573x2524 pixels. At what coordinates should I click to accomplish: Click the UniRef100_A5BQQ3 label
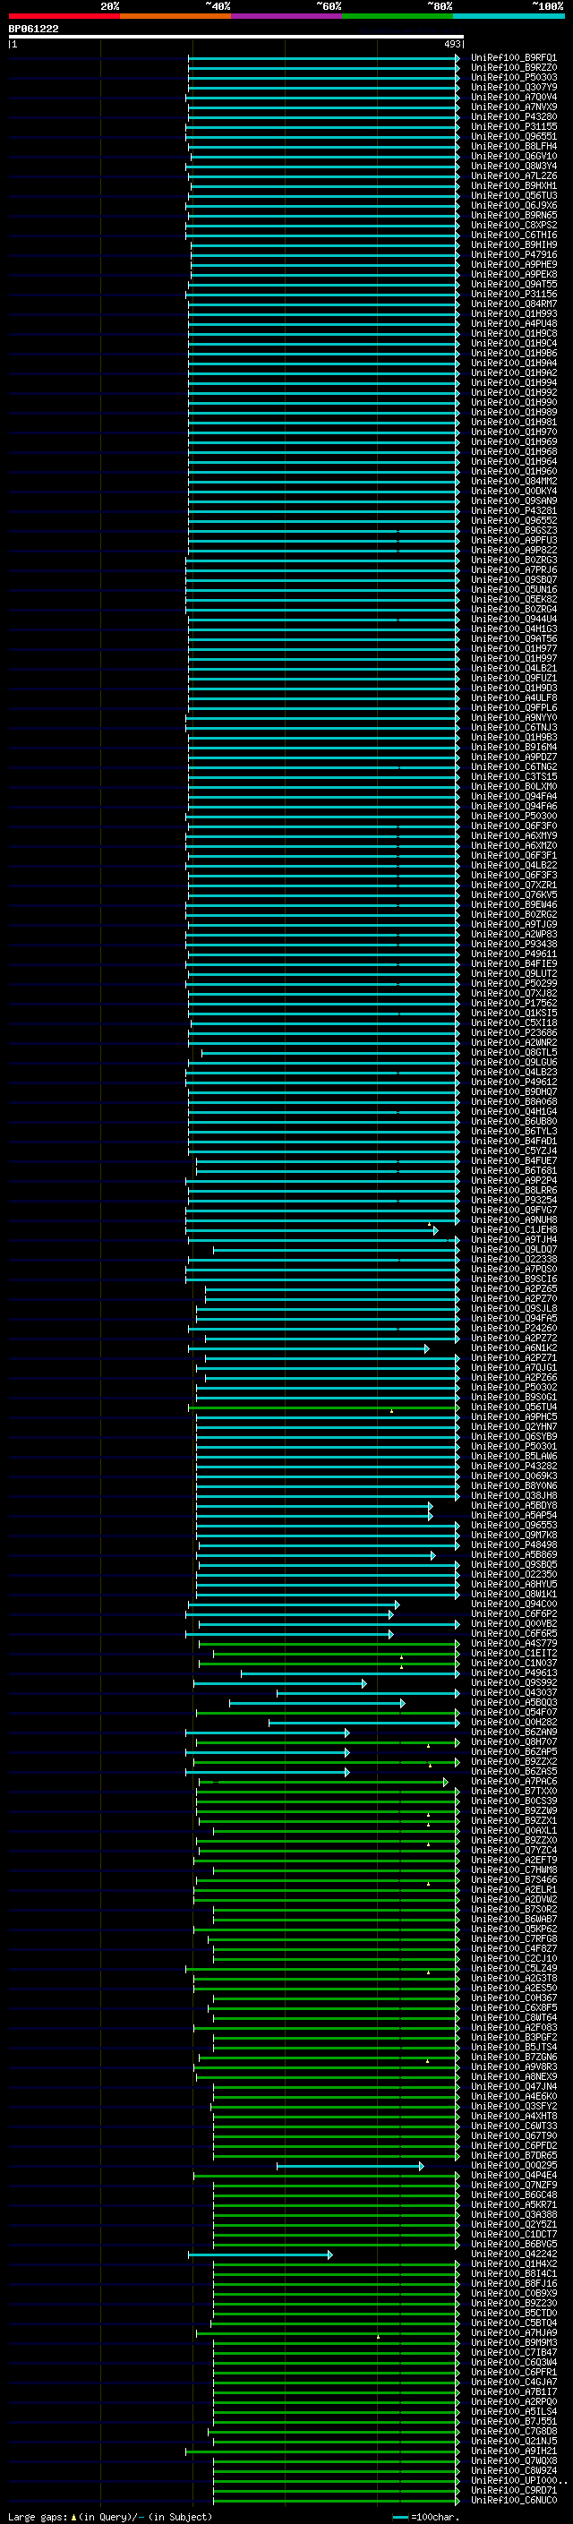[x=513, y=1702]
